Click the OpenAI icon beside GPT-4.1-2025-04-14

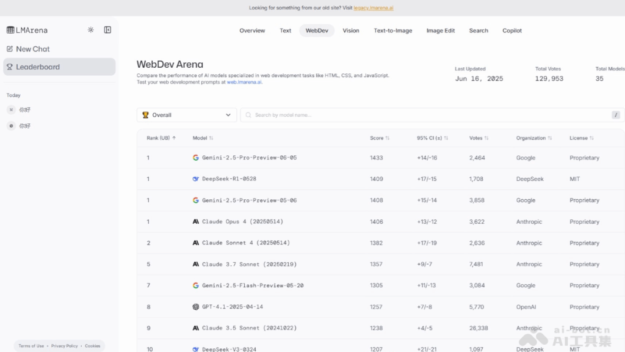tap(196, 307)
